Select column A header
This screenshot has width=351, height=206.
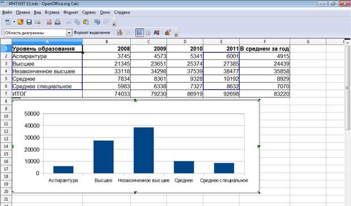point(47,42)
